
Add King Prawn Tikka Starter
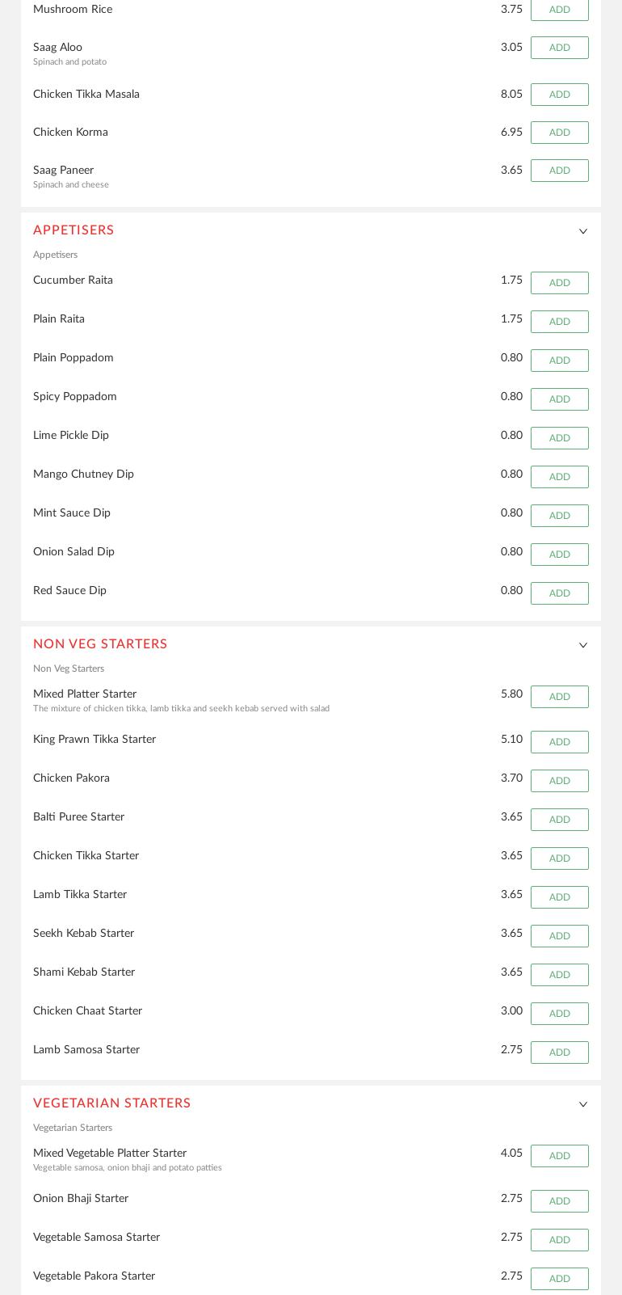point(560,742)
